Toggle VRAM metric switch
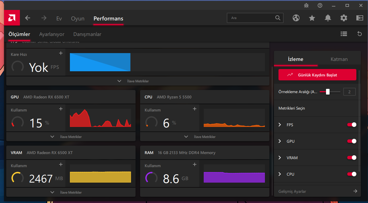Screen dimensions: 368x203 point(352,158)
